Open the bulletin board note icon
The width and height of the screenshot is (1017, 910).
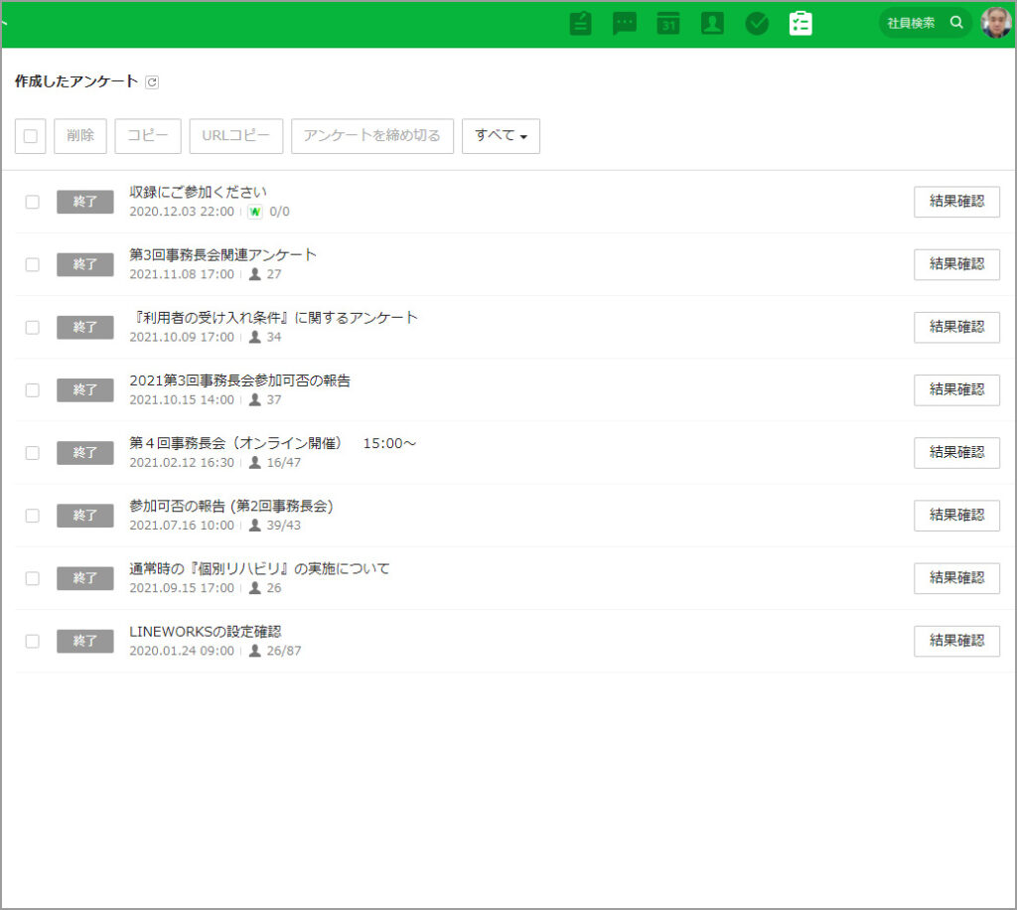coord(581,24)
